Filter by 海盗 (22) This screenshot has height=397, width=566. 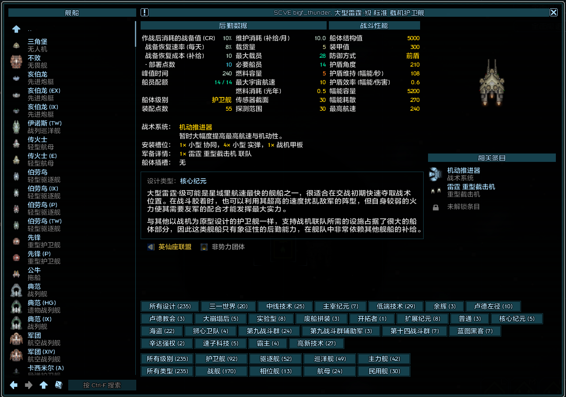click(162, 331)
